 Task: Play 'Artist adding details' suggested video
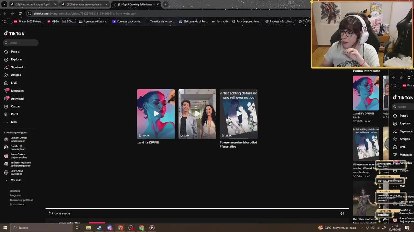click(x=239, y=114)
